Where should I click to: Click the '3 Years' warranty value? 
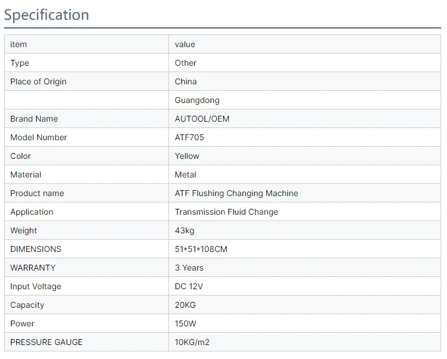tap(189, 268)
